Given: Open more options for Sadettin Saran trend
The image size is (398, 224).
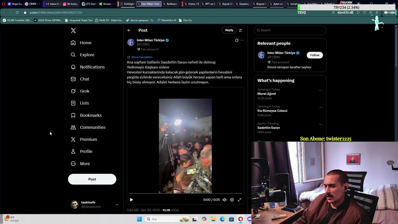Looking at the screenshot, I should 321,124.
